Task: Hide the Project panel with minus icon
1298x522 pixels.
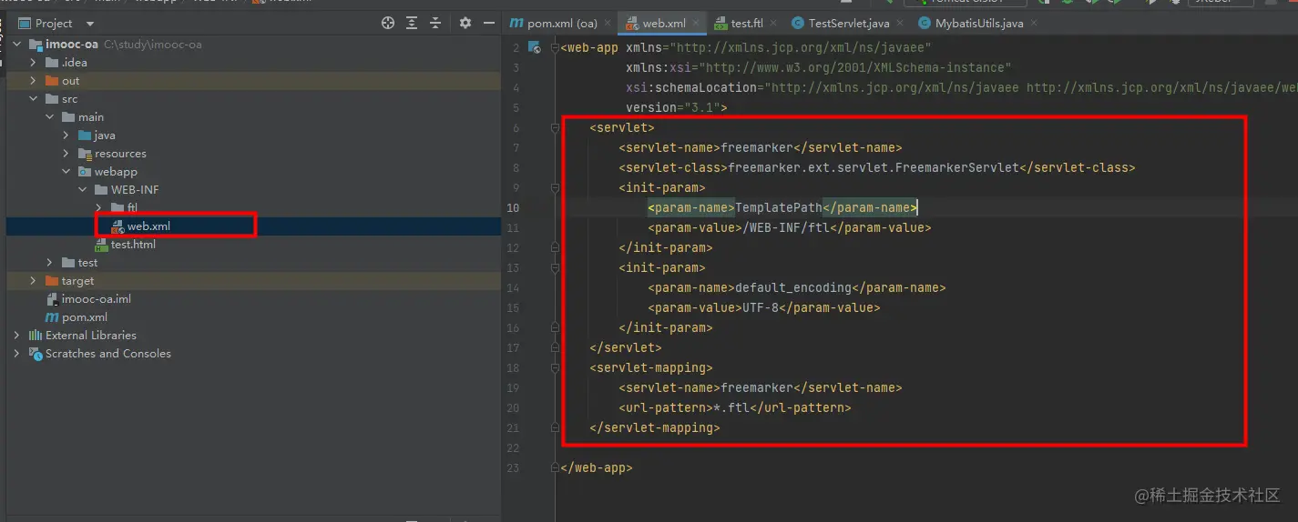Action: [x=489, y=23]
